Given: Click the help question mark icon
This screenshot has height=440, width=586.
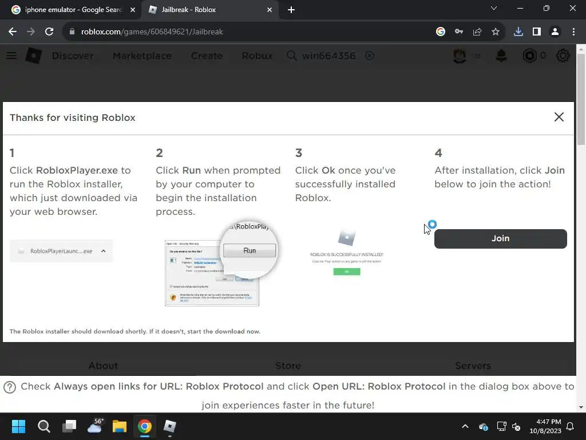Looking at the screenshot, I should 10,387.
